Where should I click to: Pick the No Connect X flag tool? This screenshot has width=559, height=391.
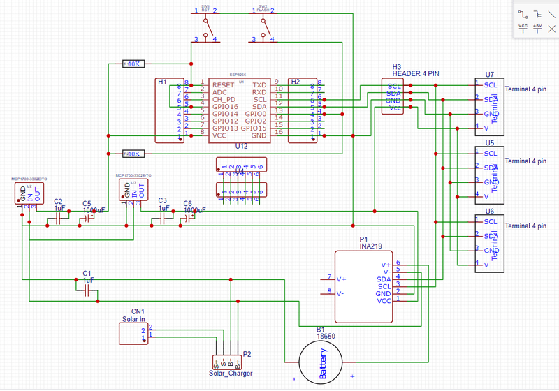pyautogui.click(x=551, y=29)
